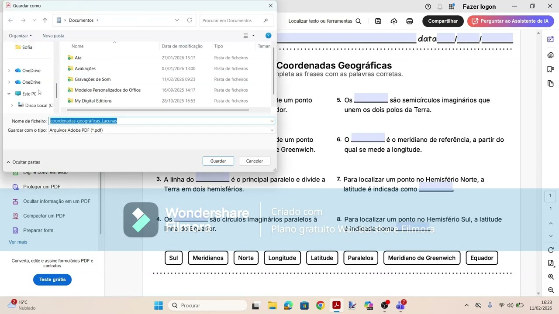The image size is (559, 314).
Task: Click Documentos in the address breadcrumb
Action: (x=81, y=20)
